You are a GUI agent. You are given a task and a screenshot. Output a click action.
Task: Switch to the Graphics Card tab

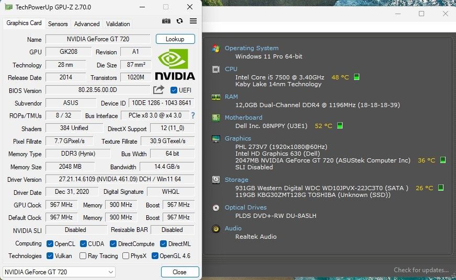[24, 23]
